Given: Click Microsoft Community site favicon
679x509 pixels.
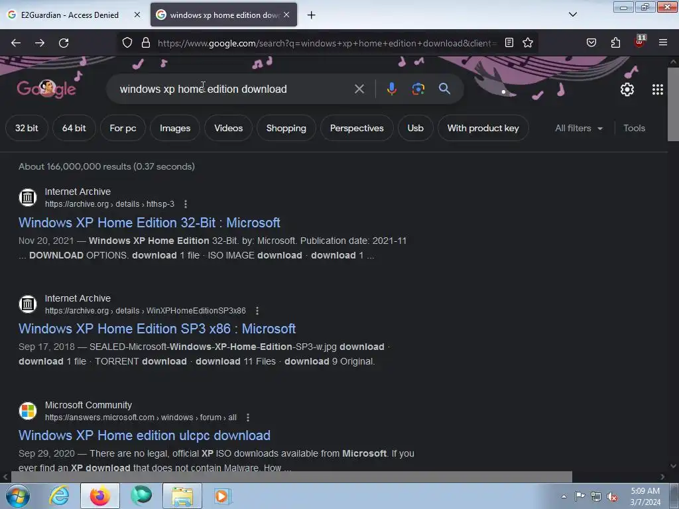Looking at the screenshot, I should pyautogui.click(x=28, y=411).
